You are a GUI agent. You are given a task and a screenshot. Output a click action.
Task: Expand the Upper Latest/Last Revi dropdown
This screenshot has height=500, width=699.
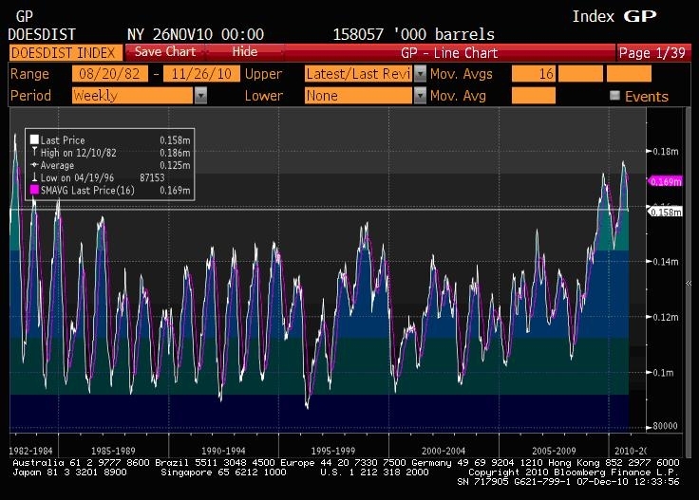420,74
